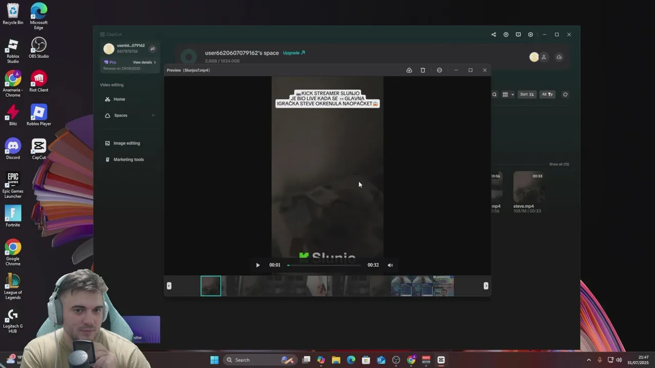
Task: Open Microsoft Edge desktop shortcut
Action: [39, 16]
